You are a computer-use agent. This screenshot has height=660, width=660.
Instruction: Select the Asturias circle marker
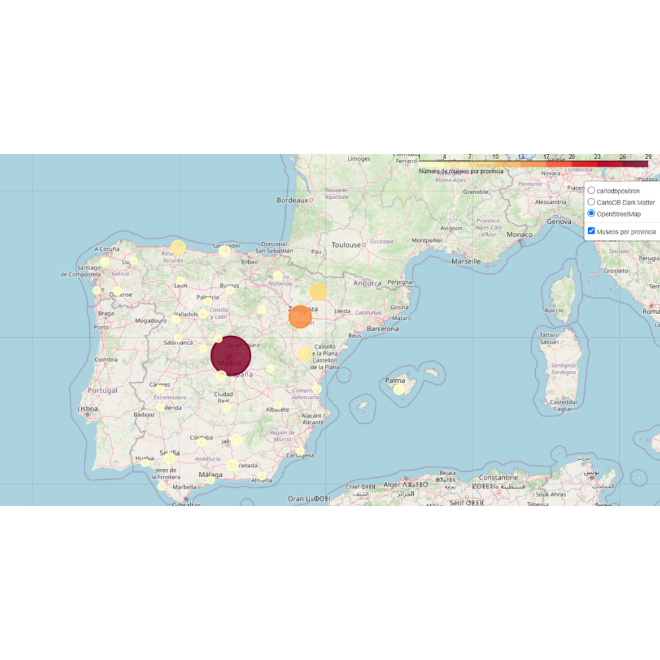point(178,248)
